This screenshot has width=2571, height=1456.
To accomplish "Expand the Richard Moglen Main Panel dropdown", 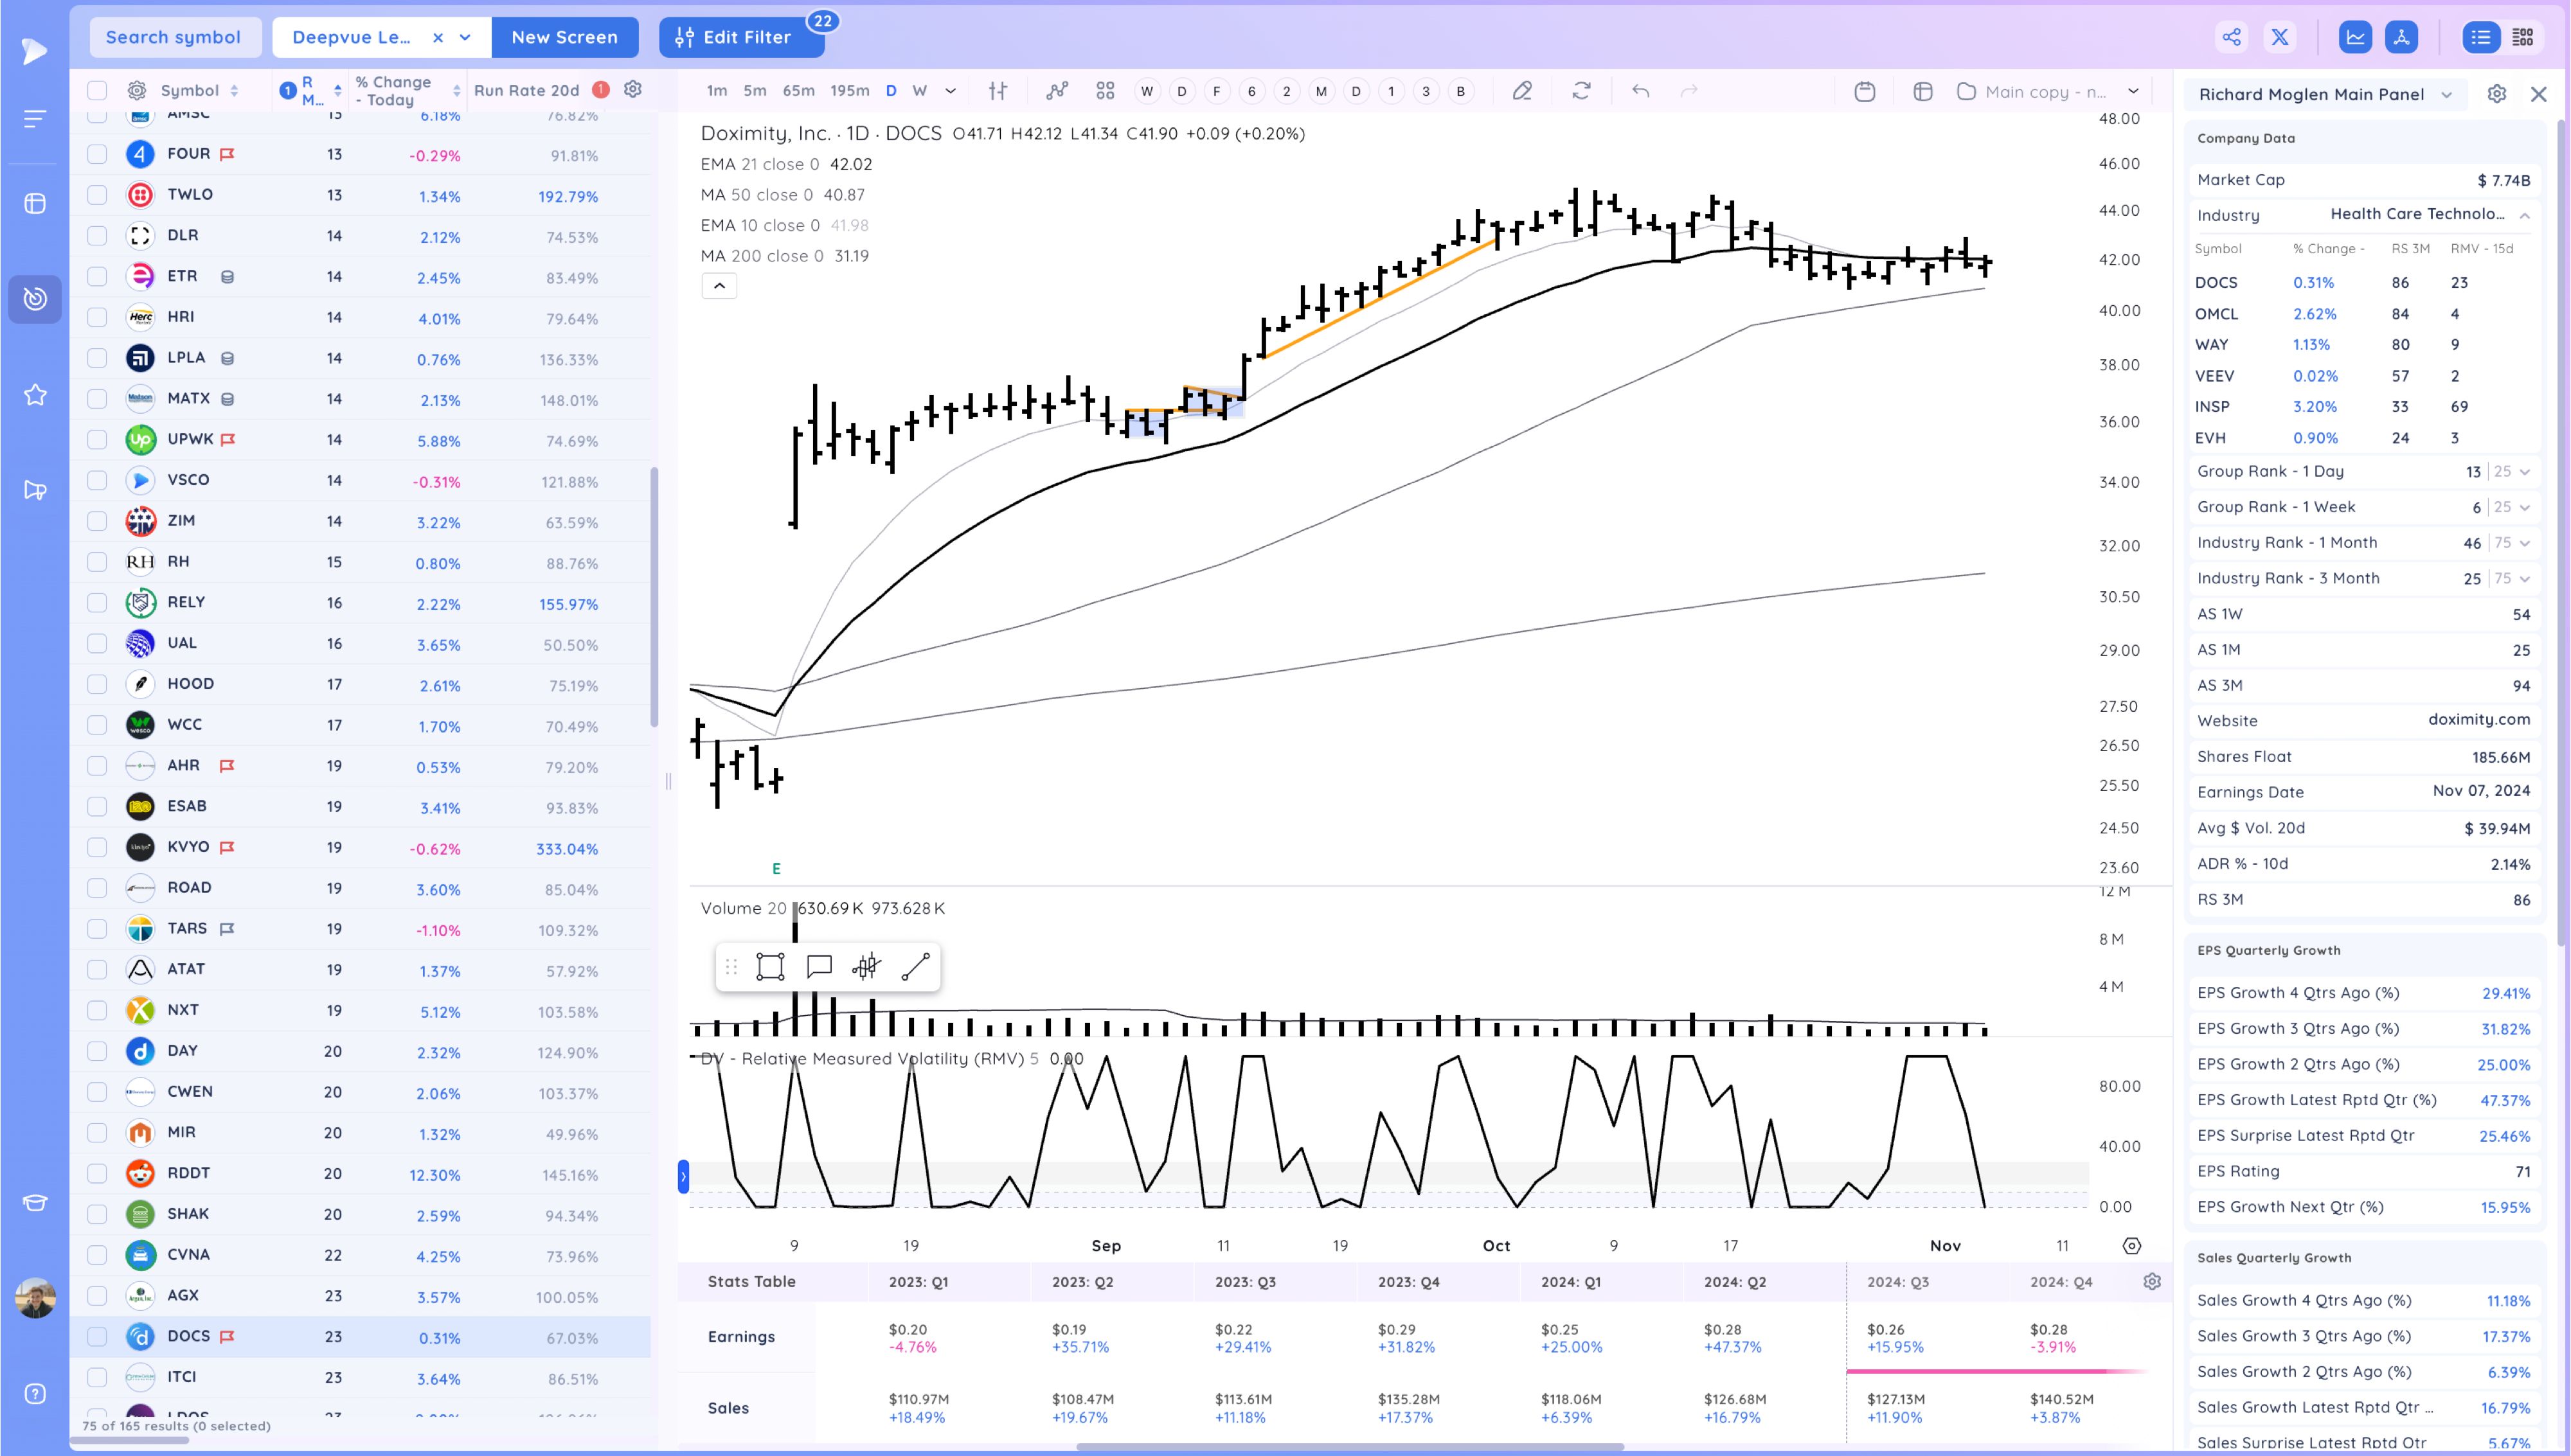I will (x=2447, y=95).
